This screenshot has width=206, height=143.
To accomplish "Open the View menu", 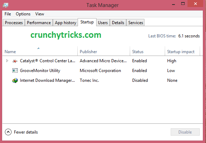I will (40, 14).
